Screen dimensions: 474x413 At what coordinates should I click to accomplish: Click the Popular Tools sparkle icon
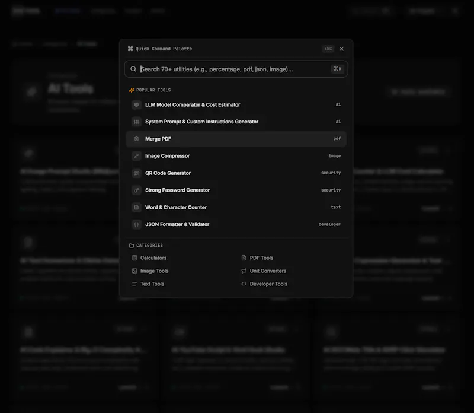pos(132,90)
